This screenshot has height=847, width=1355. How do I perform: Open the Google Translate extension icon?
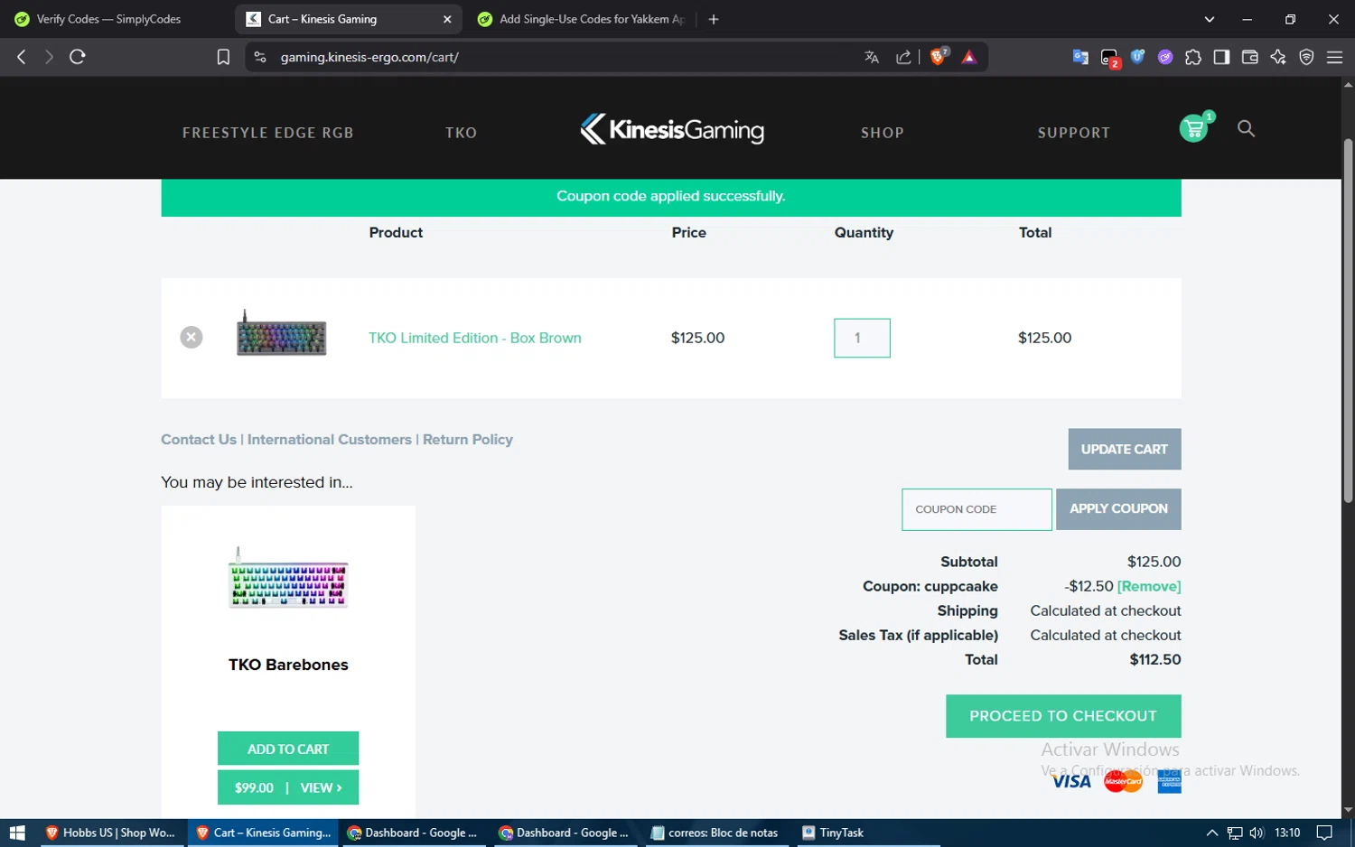tap(1080, 57)
